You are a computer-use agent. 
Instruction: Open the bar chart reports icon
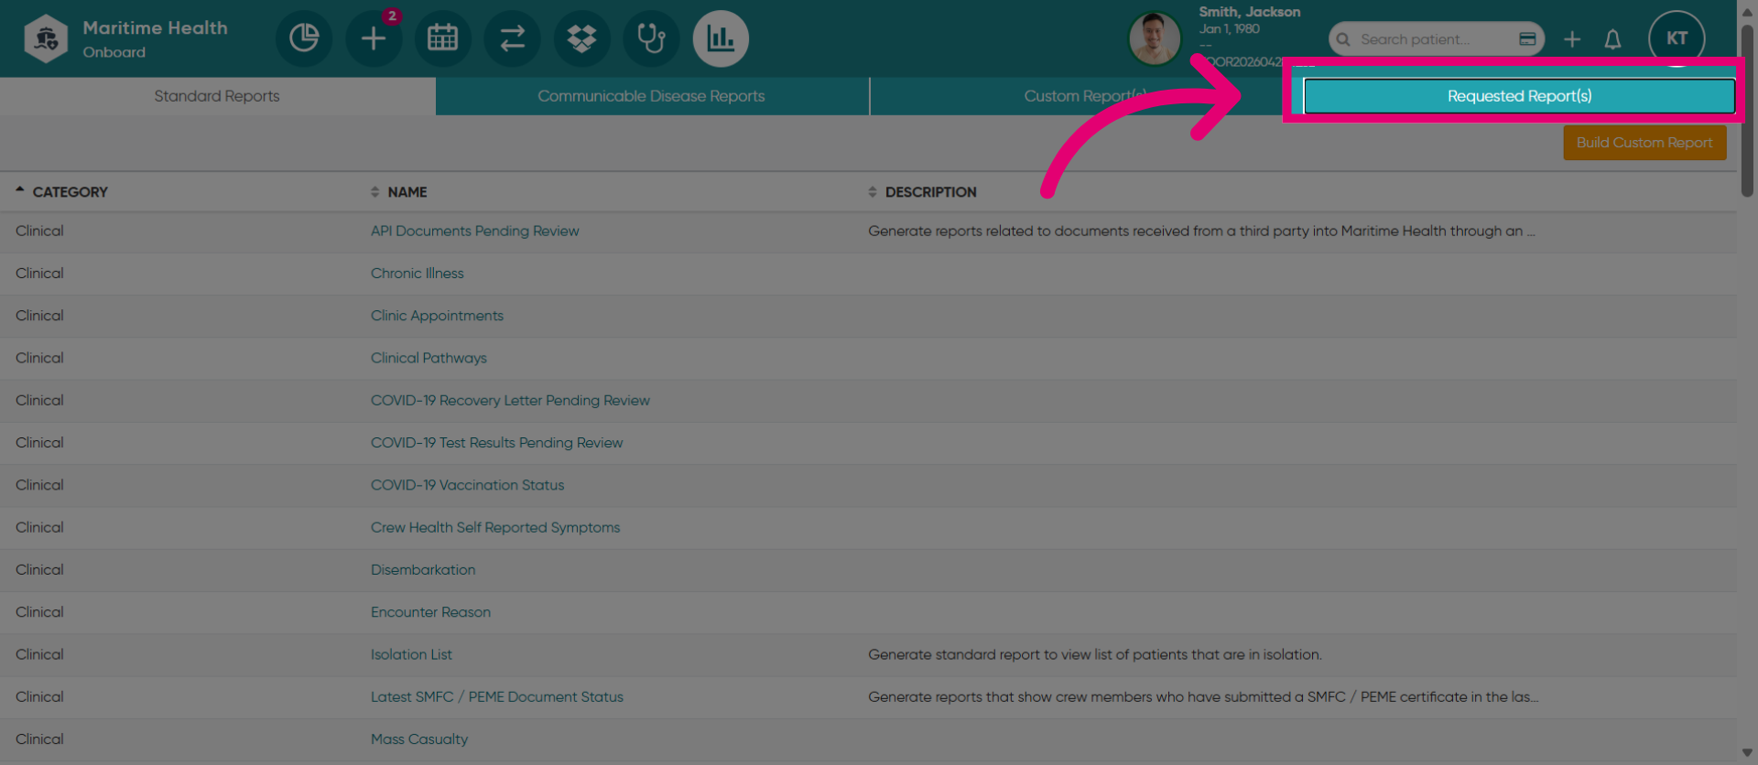722,38
